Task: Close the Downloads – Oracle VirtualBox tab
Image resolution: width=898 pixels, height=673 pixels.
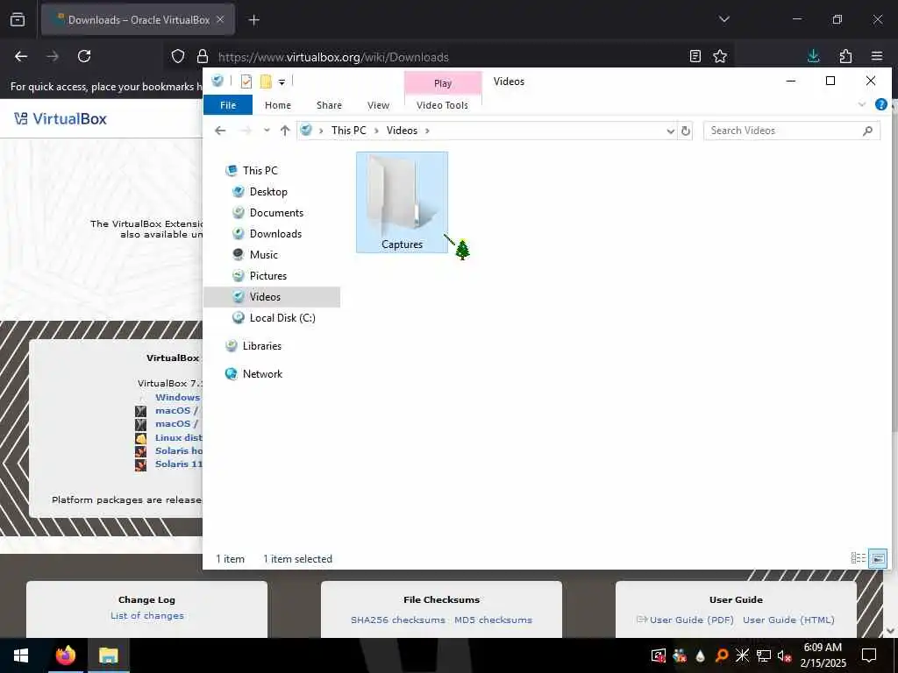Action: tap(220, 19)
